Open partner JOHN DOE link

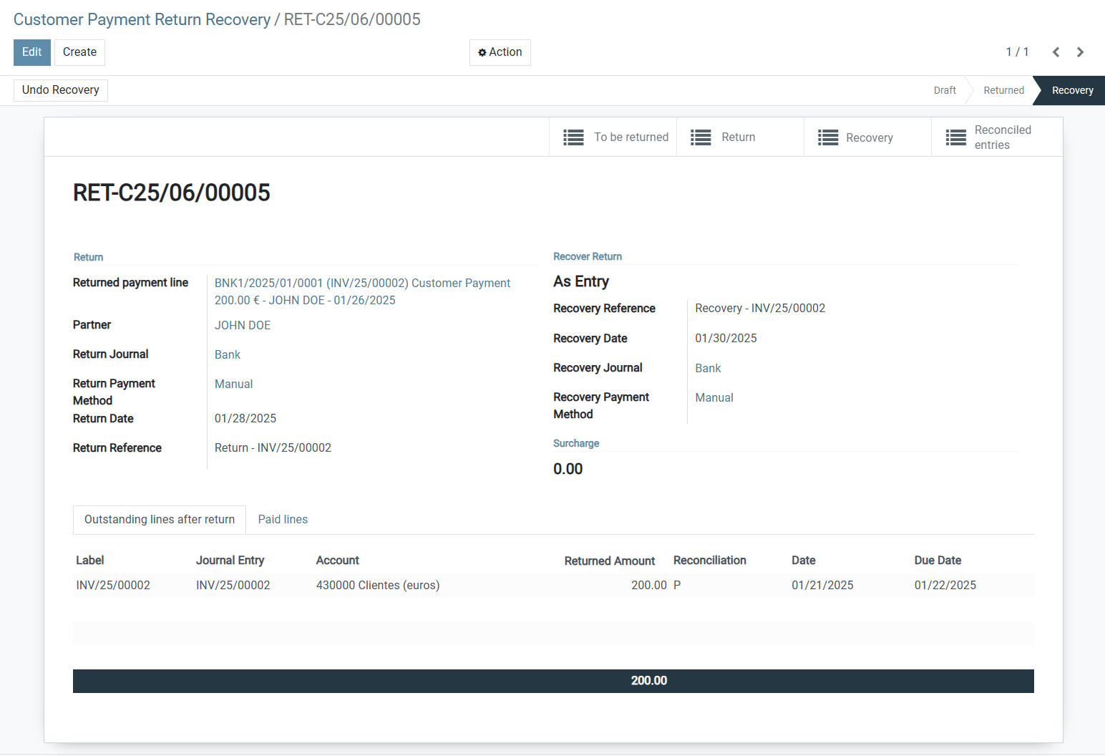pos(243,325)
